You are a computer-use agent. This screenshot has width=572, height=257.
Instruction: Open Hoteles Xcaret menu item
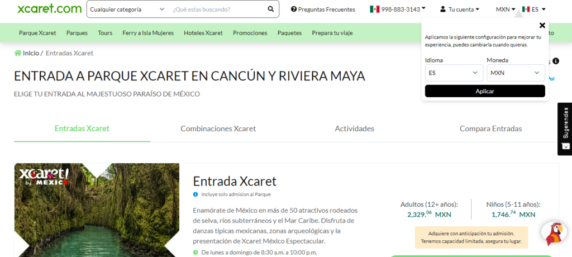coord(203,33)
